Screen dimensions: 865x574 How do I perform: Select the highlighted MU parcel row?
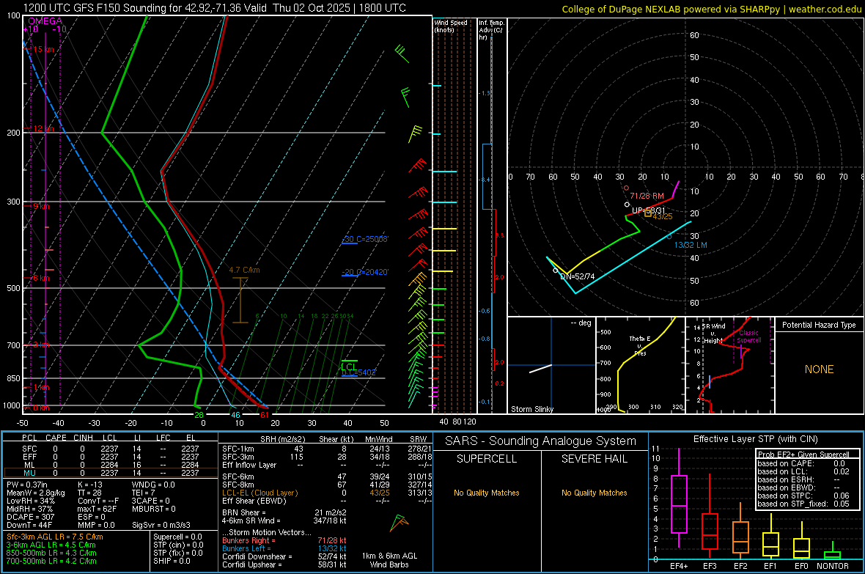[110, 473]
